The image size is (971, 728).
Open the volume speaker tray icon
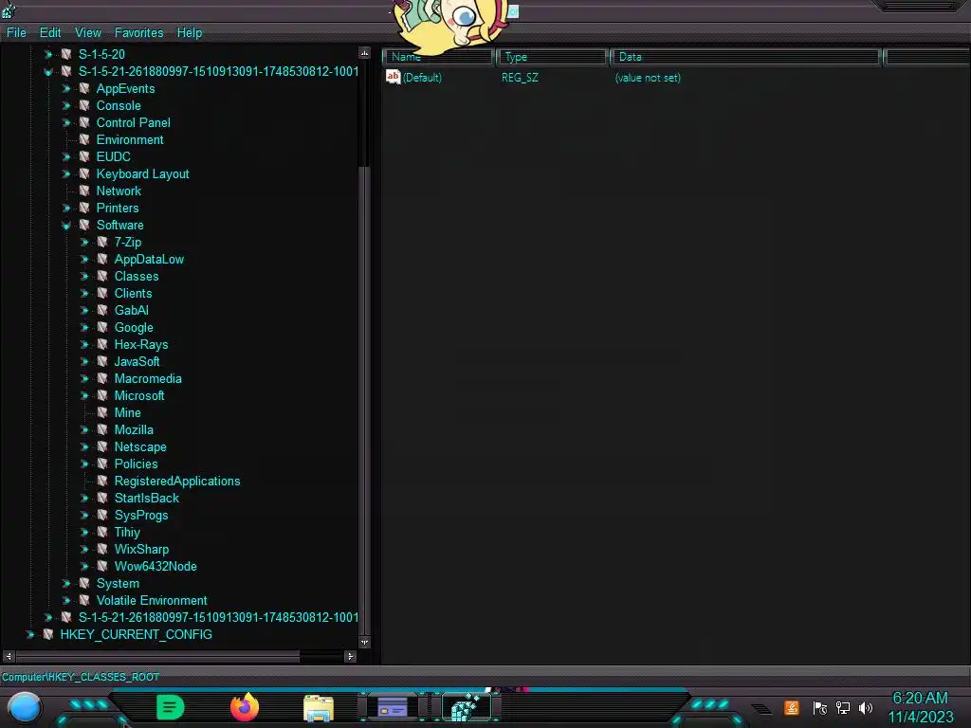pyautogui.click(x=866, y=707)
